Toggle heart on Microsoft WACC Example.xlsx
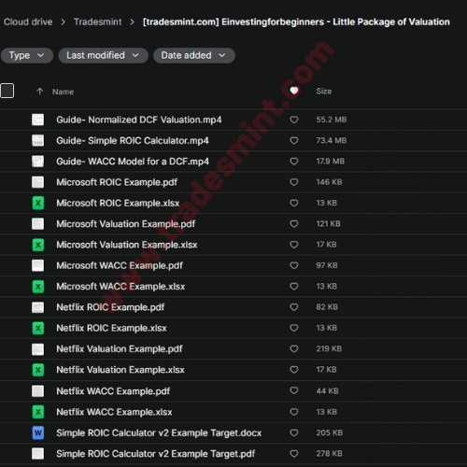This screenshot has width=467, height=467. click(294, 287)
